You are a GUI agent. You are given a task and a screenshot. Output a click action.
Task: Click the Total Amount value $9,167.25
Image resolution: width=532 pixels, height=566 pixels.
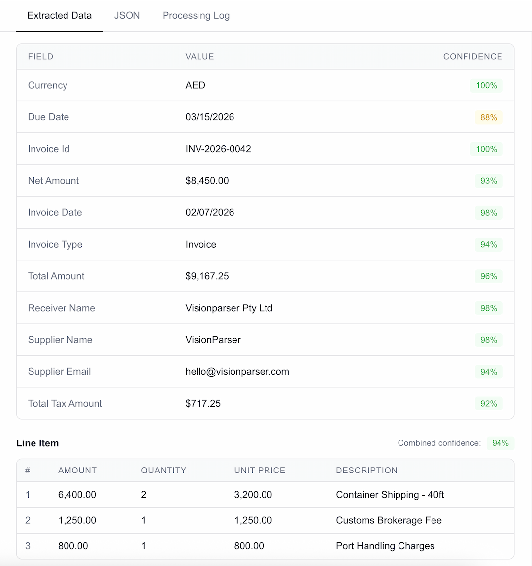click(x=207, y=276)
